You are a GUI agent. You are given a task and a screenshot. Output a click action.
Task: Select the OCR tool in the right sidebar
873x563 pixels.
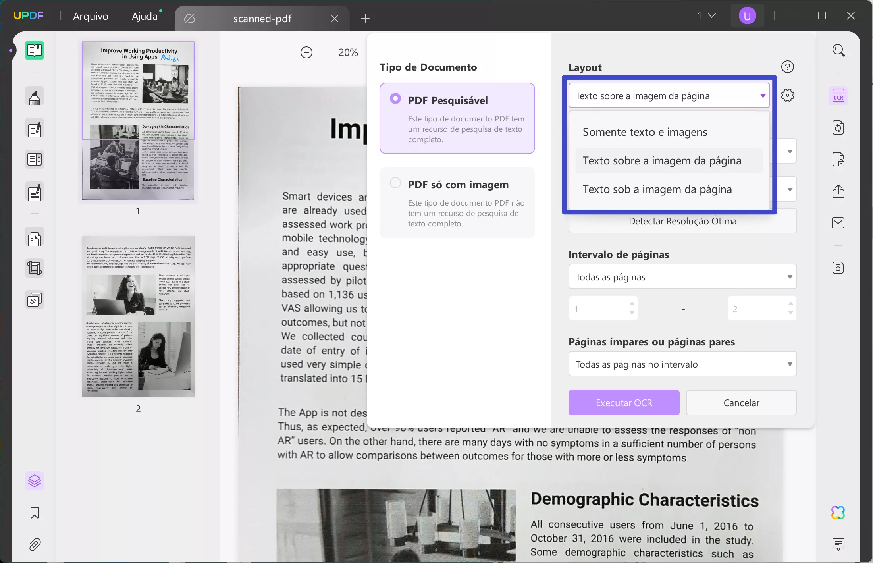pyautogui.click(x=838, y=95)
